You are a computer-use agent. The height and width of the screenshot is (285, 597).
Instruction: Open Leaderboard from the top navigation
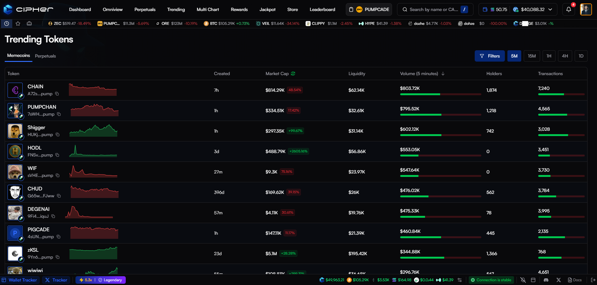tap(322, 9)
